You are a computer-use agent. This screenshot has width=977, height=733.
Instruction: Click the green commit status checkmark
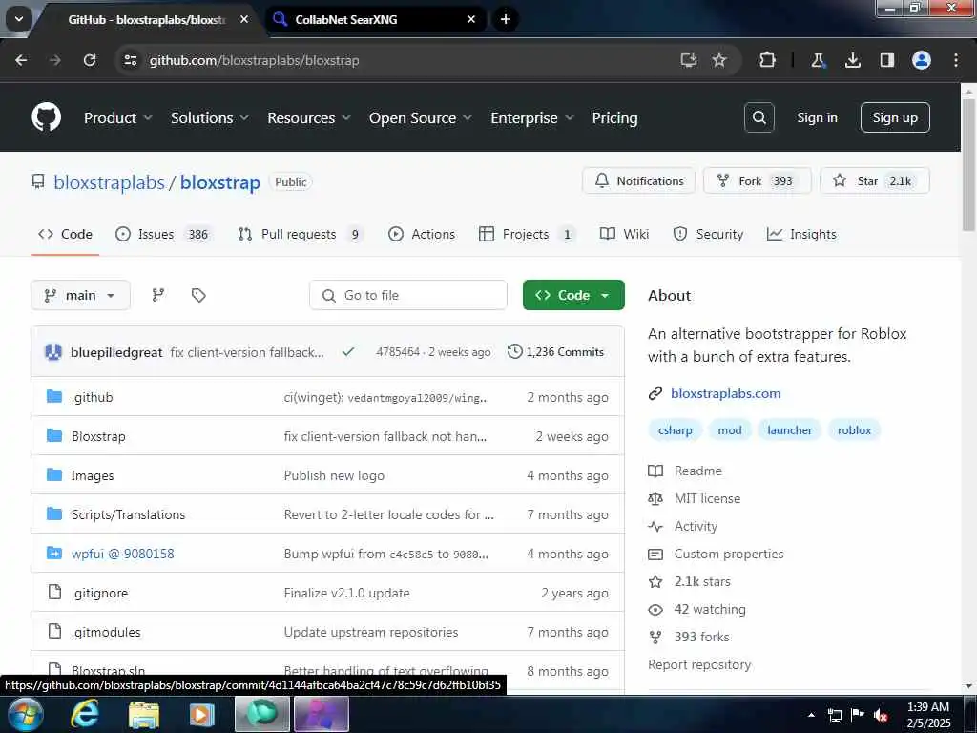click(348, 351)
